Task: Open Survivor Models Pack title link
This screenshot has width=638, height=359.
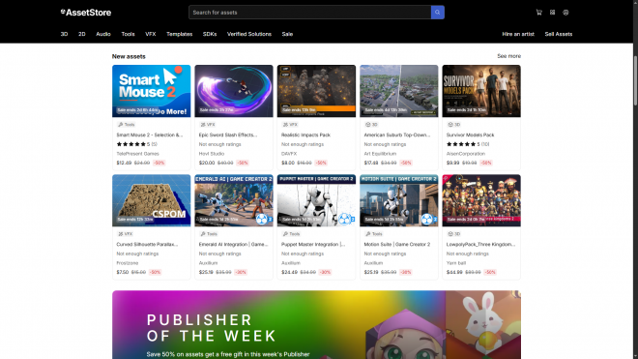Action: 470,135
